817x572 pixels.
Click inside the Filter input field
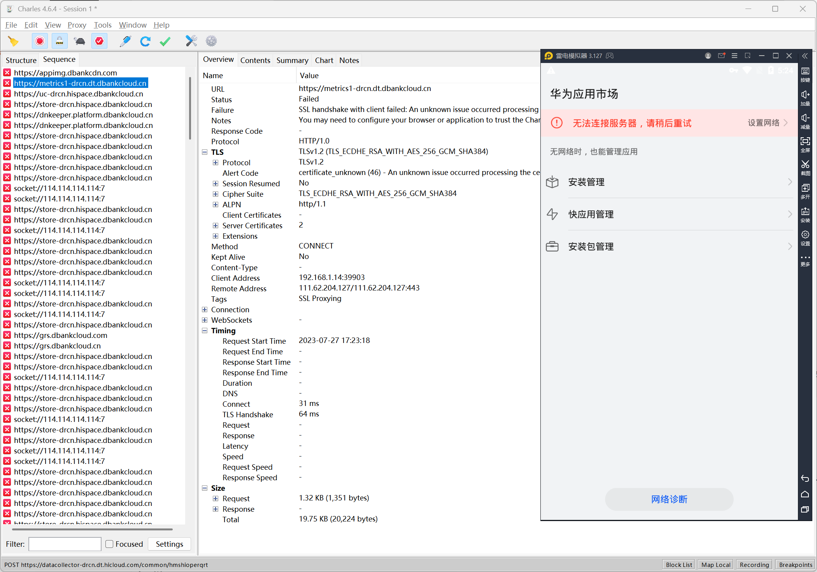[65, 544]
